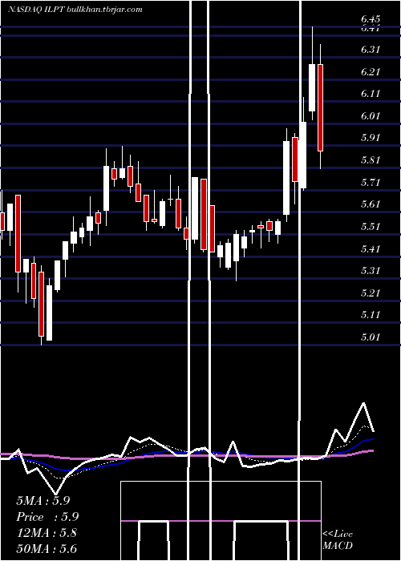The image size is (401, 561).
Task: Click the 5.91 price axis label
Action: point(371,137)
